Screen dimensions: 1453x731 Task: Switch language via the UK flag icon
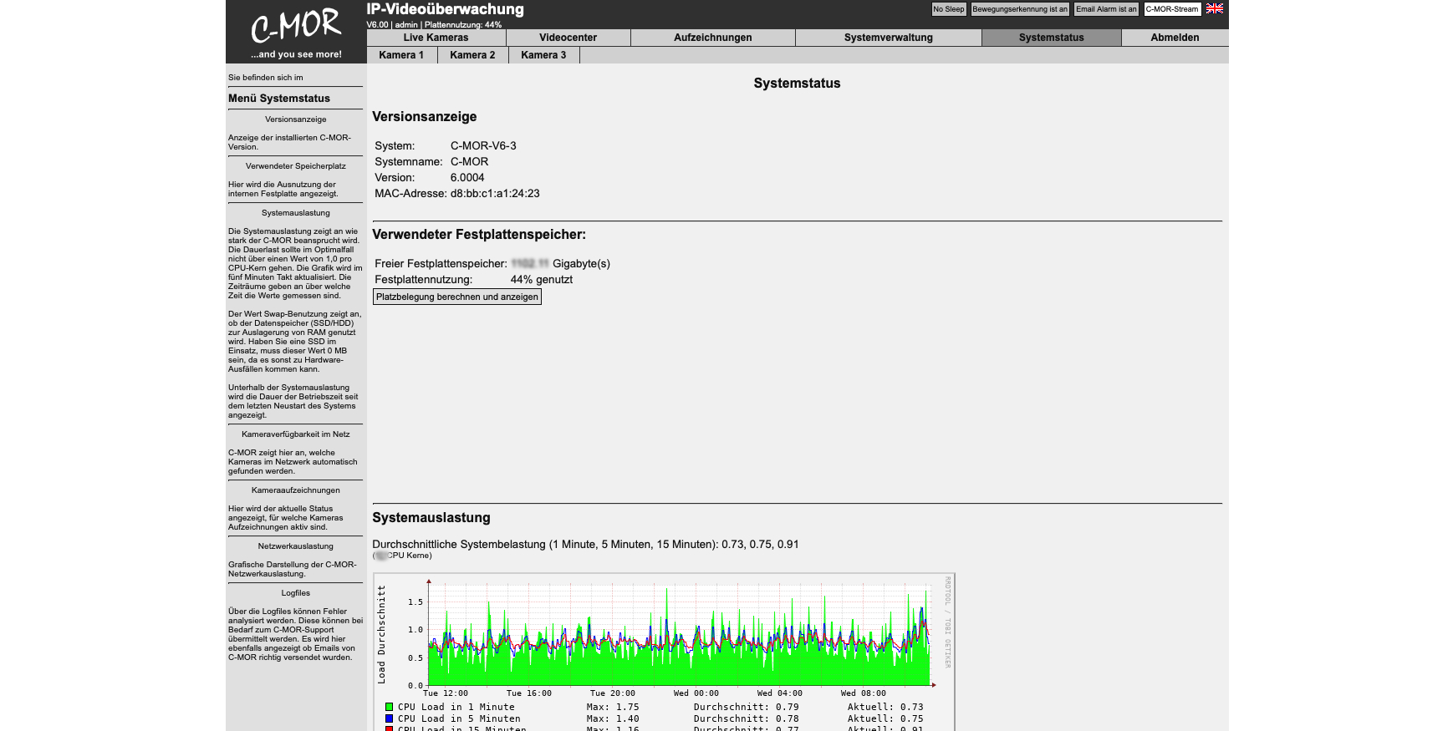tap(1215, 8)
